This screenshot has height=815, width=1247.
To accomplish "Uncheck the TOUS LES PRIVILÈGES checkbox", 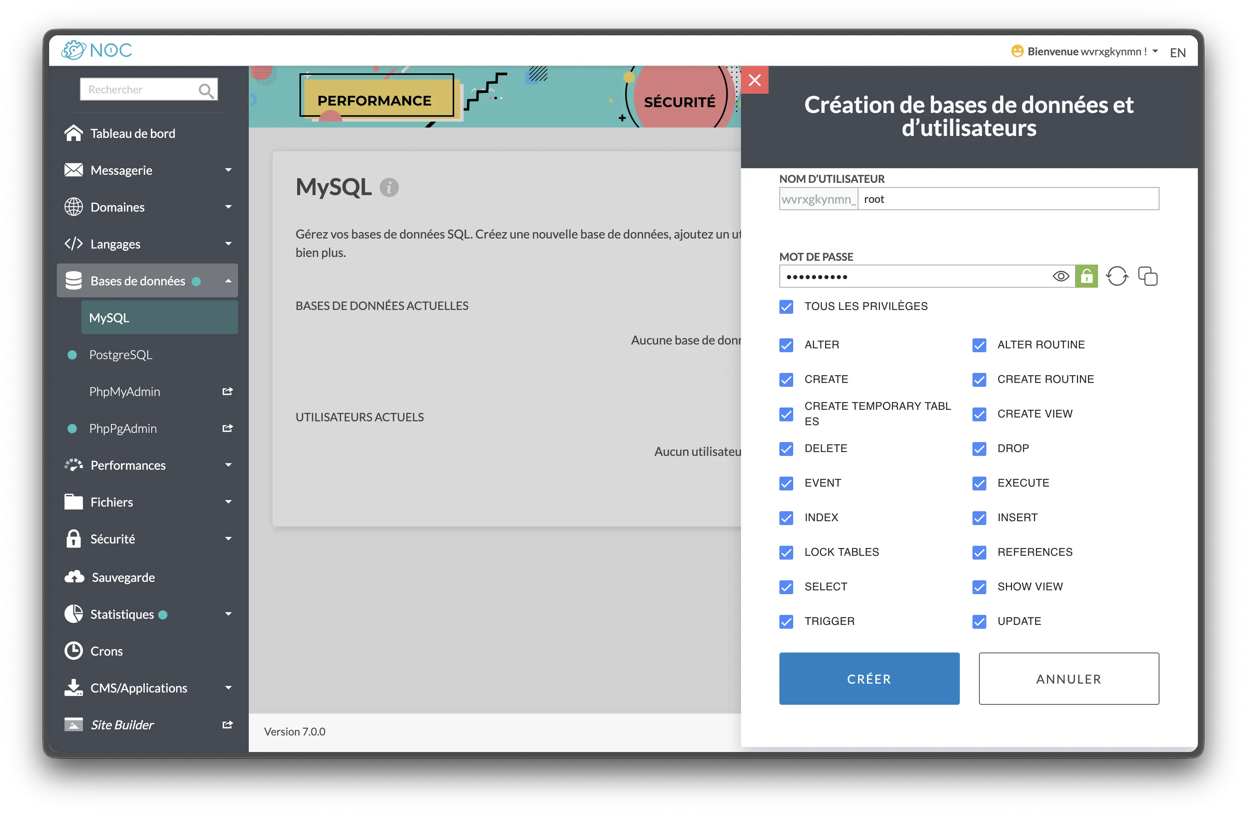I will (786, 306).
